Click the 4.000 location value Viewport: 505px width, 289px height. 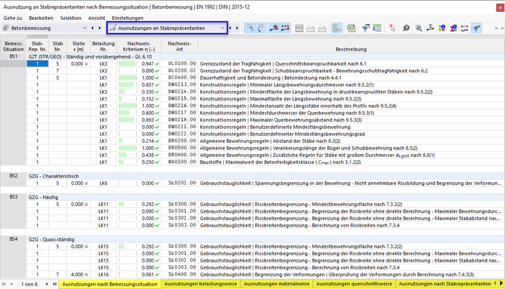pyautogui.click(x=77, y=274)
